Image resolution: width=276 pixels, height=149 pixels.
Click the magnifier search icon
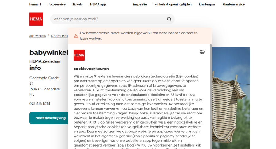(x=169, y=19)
